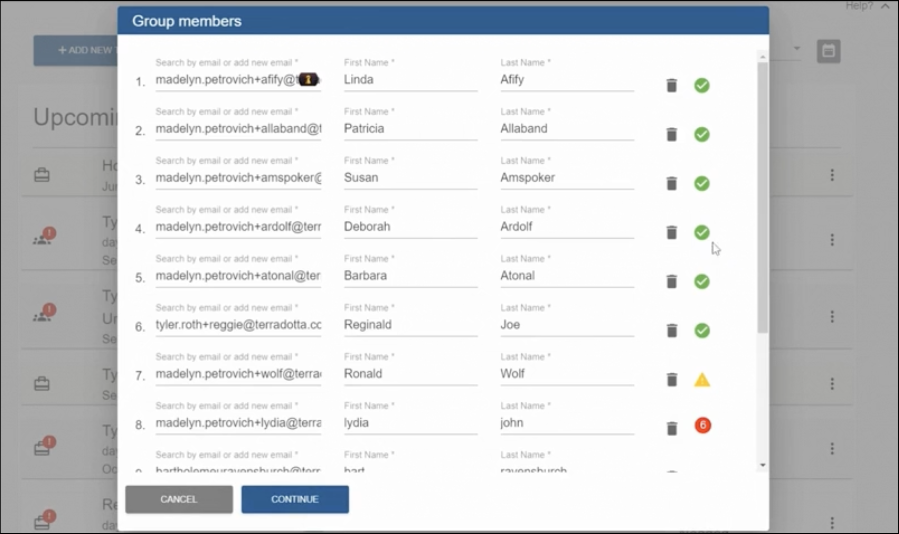Image resolution: width=899 pixels, height=534 pixels.
Task: Edit email field madelyn.petrovich+allaband
Action: coord(238,128)
